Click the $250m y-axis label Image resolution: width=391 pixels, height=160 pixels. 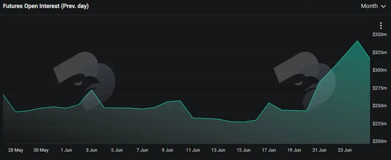click(379, 106)
